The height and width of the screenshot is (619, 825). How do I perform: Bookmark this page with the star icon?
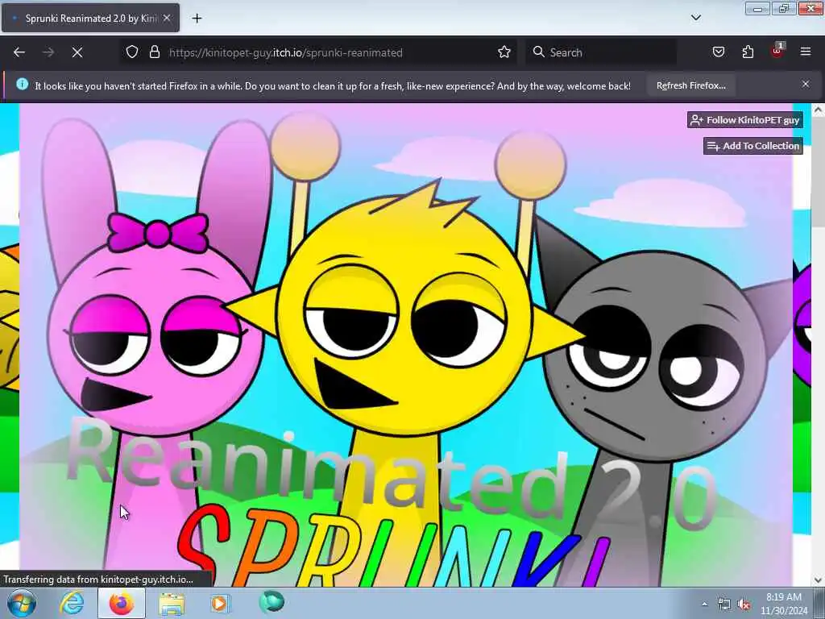click(x=504, y=52)
